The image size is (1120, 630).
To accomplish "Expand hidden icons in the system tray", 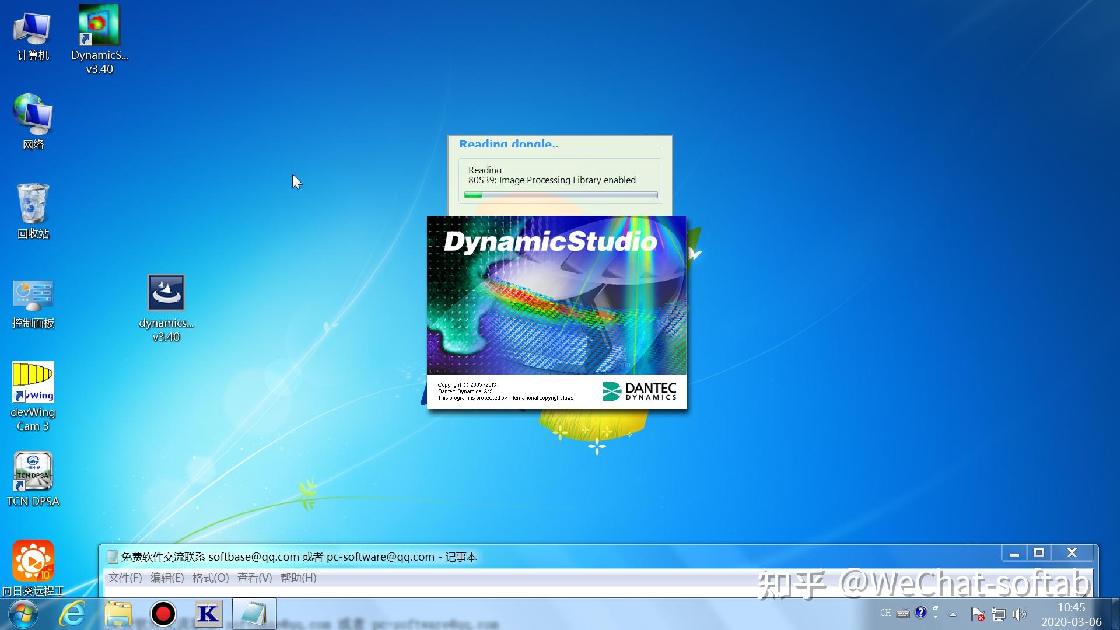I will coord(953,614).
